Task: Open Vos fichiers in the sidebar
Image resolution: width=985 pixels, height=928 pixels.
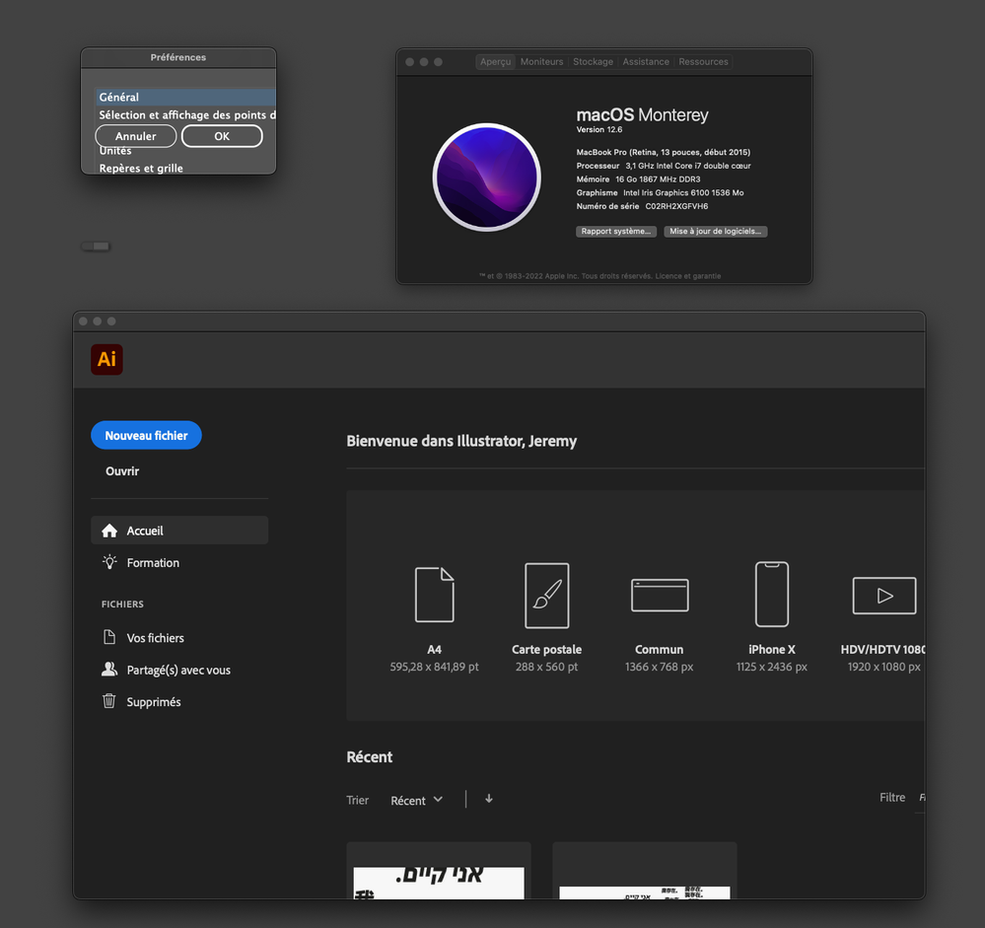Action: [179, 637]
